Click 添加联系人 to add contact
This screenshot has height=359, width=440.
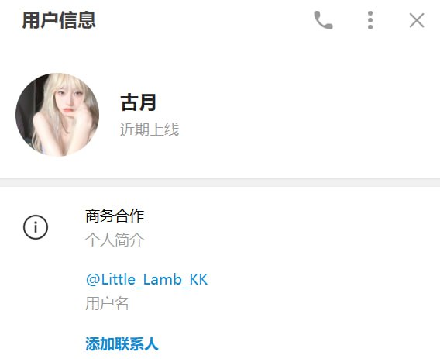122,343
